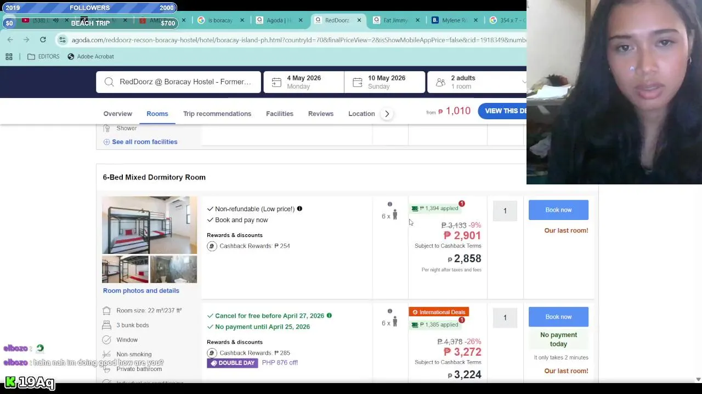Go forward with the browser forward arrow
The height and width of the screenshot is (394, 702).
pyautogui.click(x=26, y=39)
